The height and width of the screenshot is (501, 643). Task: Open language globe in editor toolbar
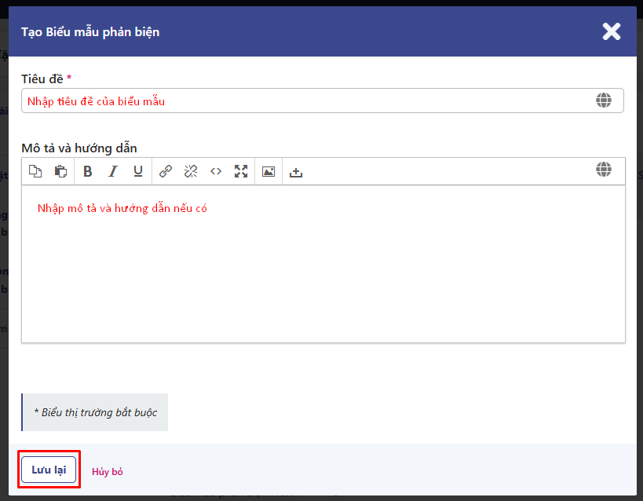[603, 170]
